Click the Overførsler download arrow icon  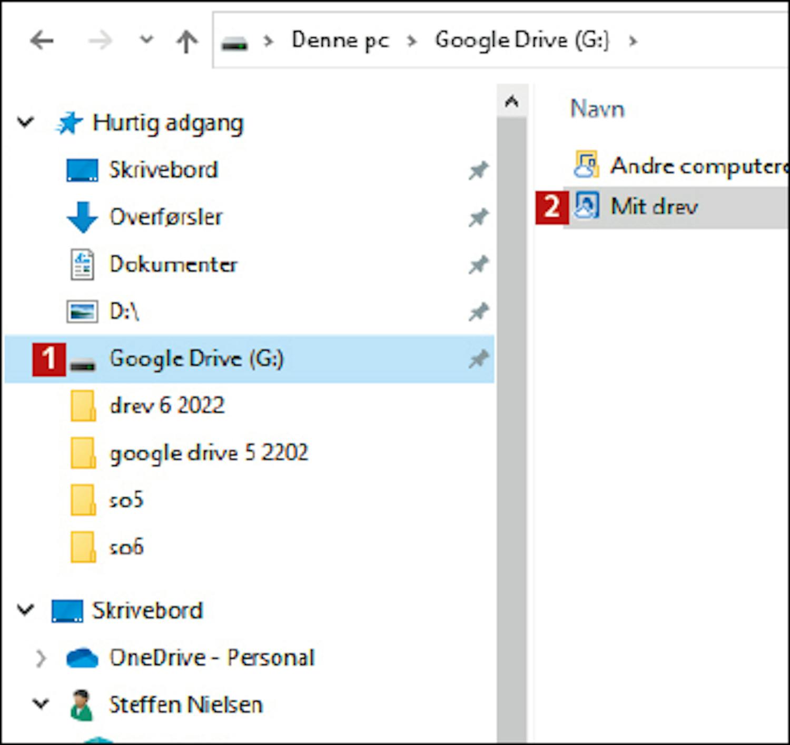[x=82, y=217]
